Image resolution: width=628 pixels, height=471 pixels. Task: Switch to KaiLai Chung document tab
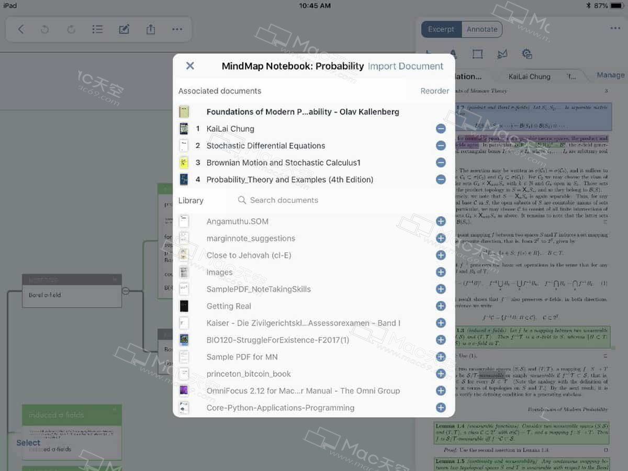pyautogui.click(x=530, y=76)
